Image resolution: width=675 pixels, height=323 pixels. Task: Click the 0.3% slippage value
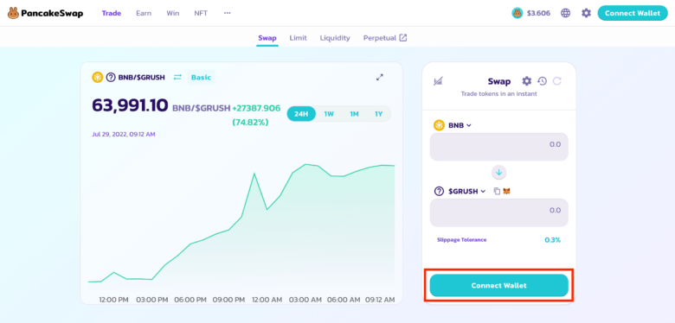553,240
